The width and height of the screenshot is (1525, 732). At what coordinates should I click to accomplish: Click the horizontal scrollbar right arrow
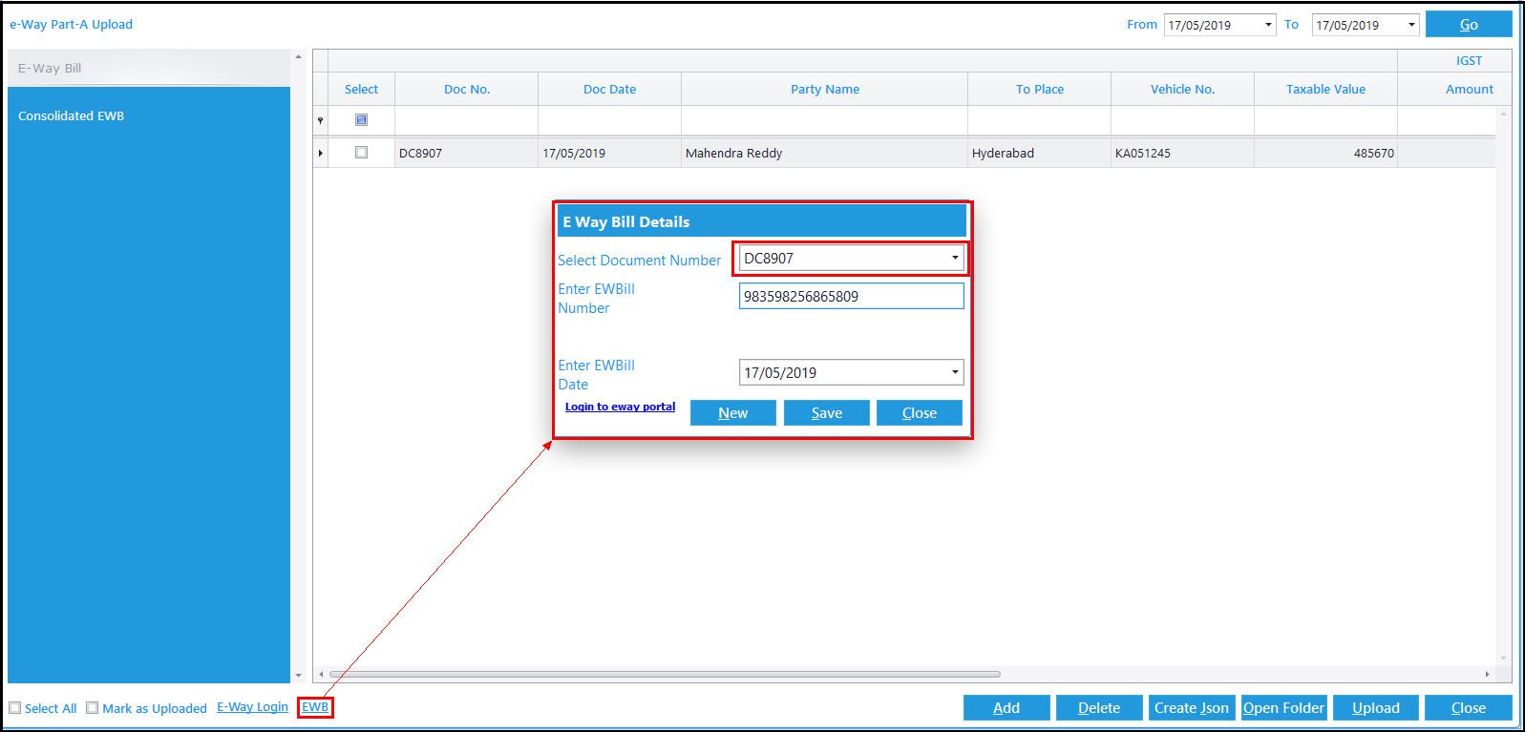[x=1487, y=674]
